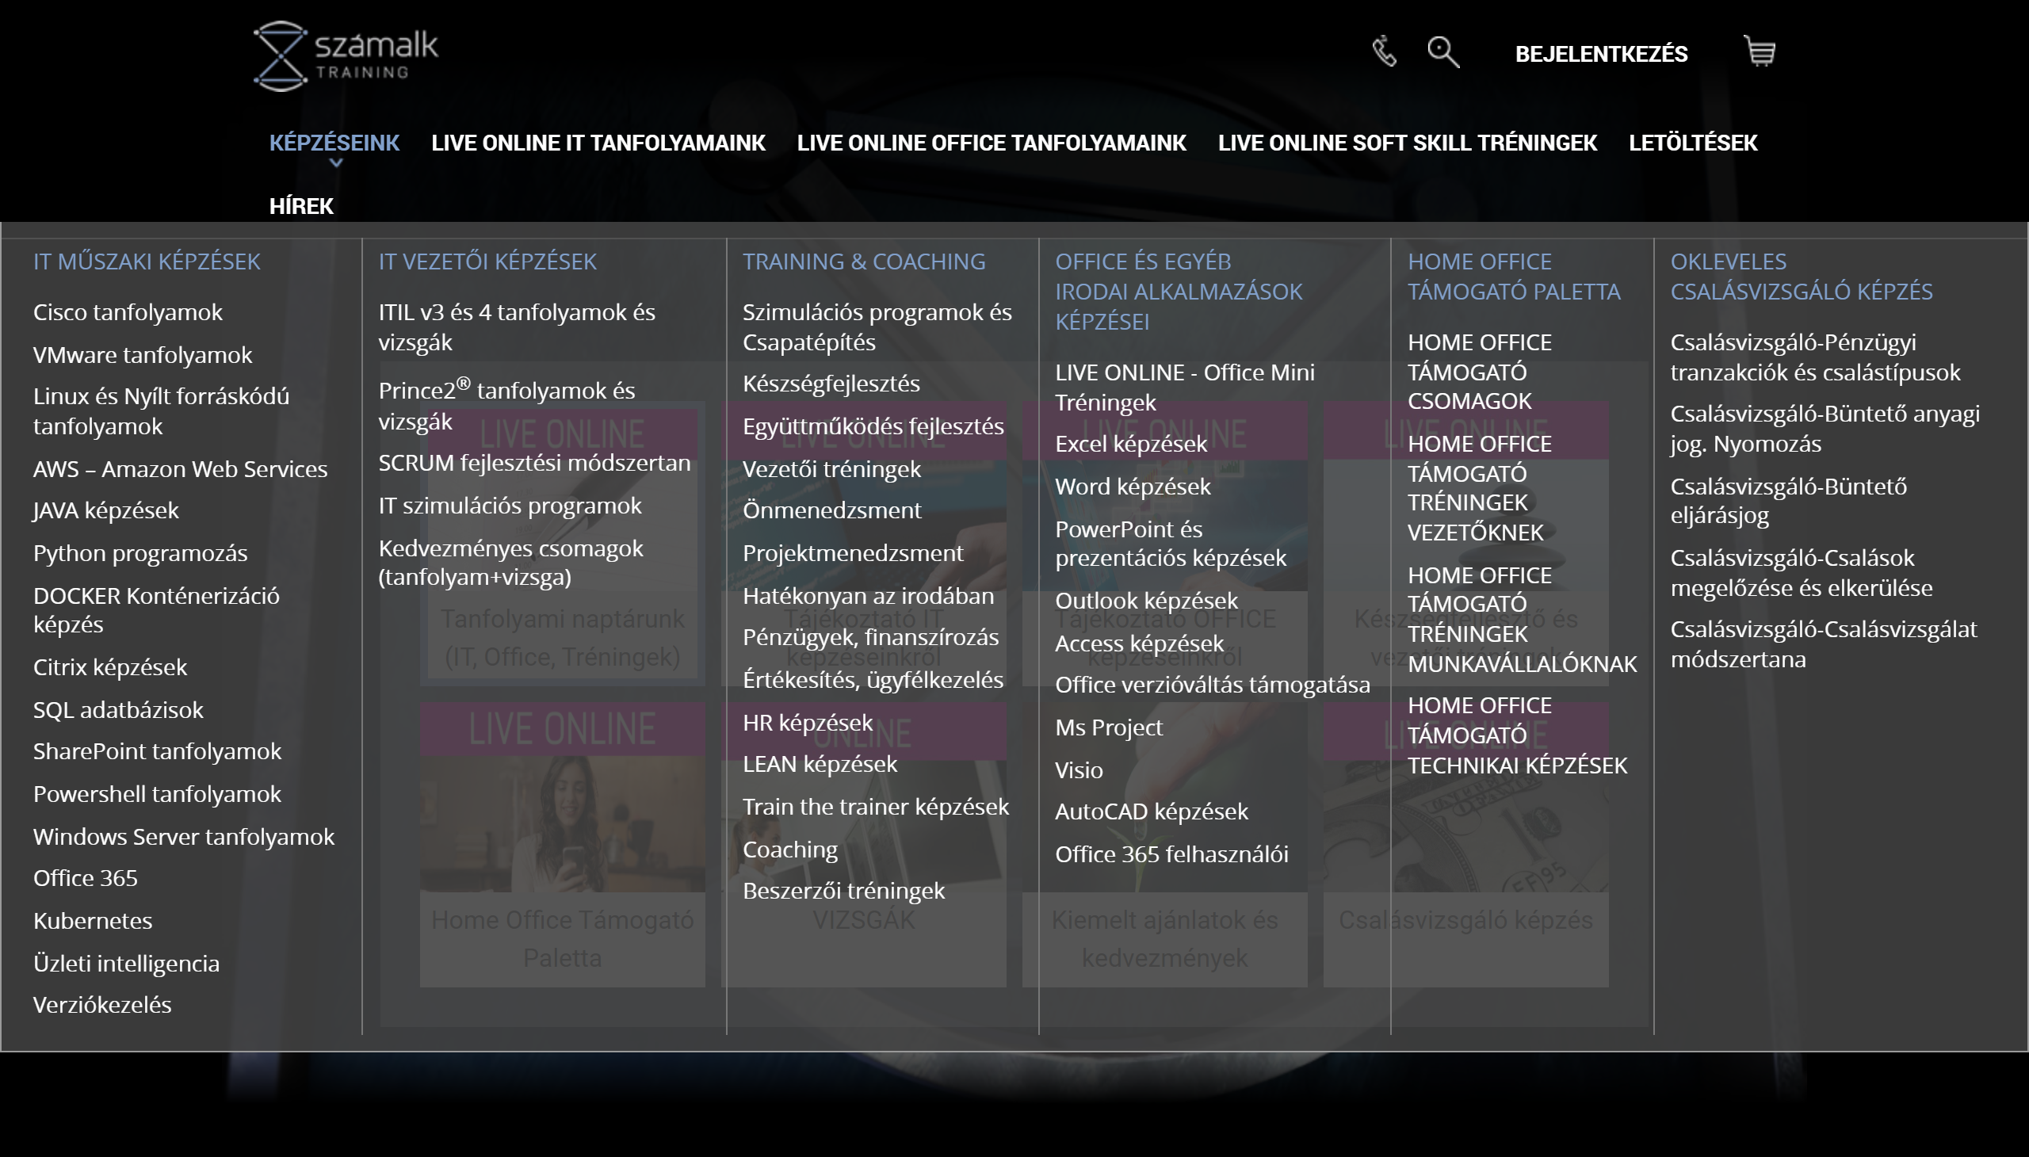Click the phone contact icon
This screenshot has height=1157, width=2029.
[x=1384, y=52]
